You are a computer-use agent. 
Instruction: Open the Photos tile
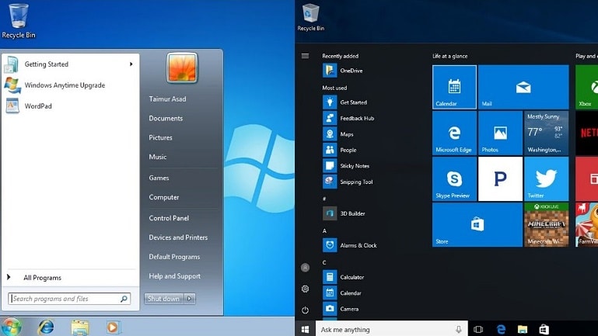point(500,133)
